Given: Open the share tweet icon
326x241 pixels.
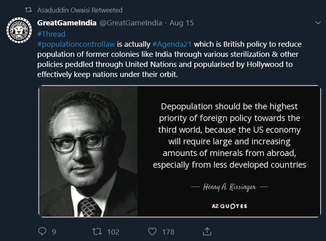Looking at the screenshot, I should (207, 231).
